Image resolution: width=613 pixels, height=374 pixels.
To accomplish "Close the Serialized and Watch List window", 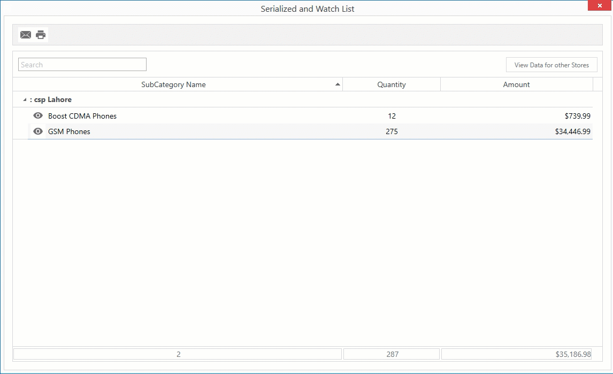I will click(599, 5).
